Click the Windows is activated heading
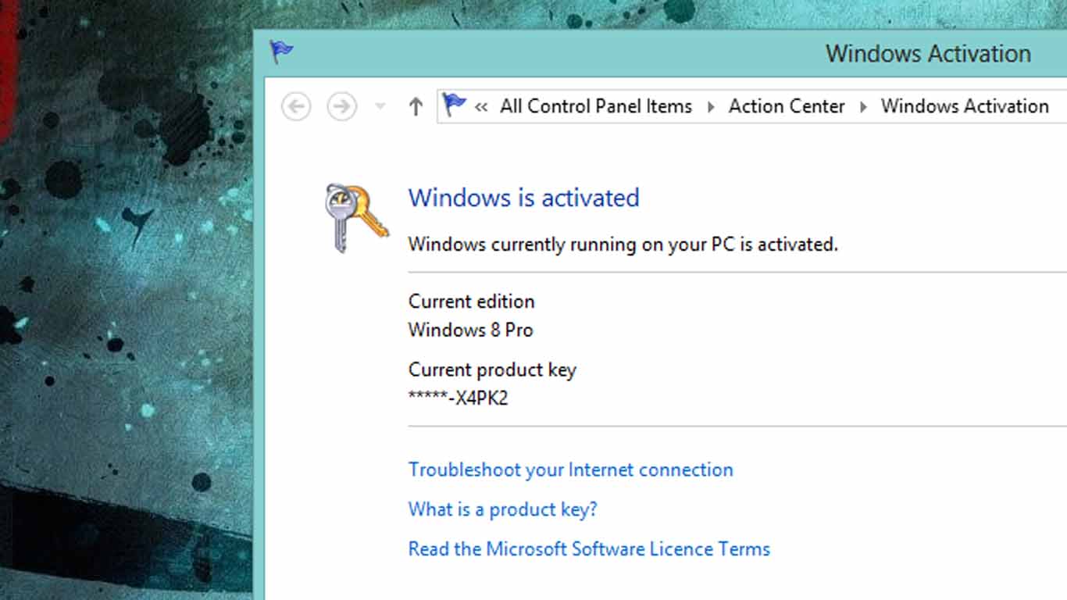 coord(524,198)
